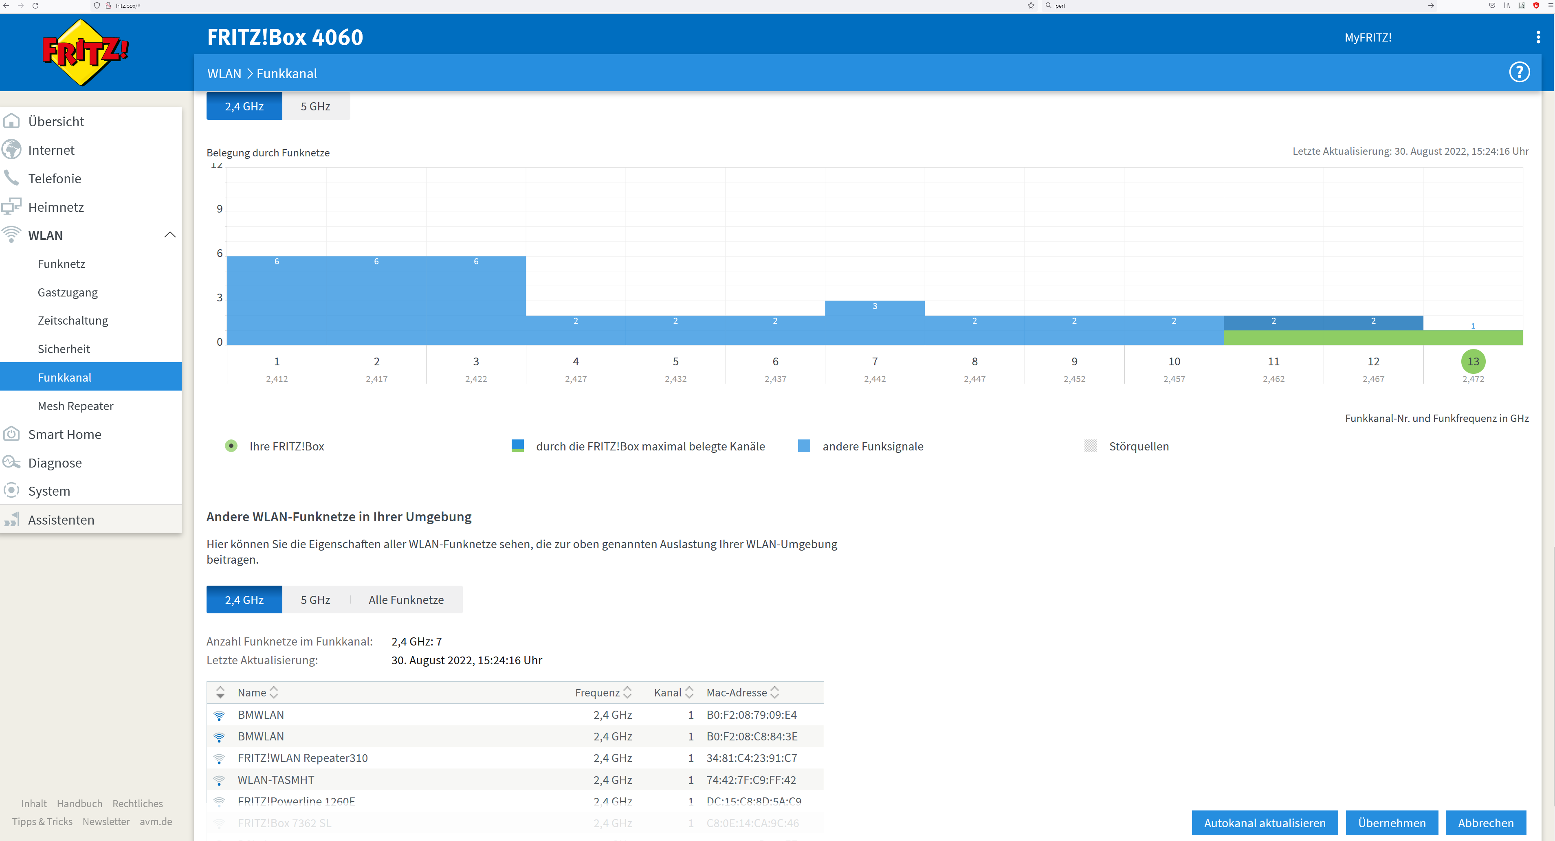
Task: Click the Assistenten icon
Action: (11, 519)
